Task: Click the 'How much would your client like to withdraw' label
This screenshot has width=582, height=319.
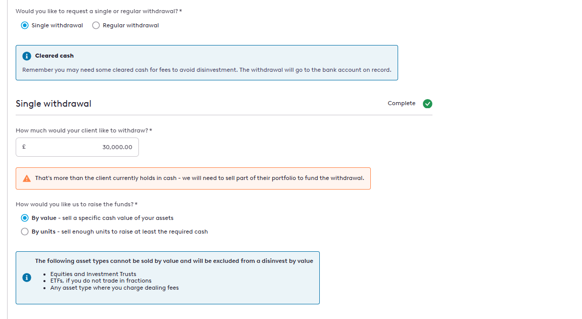Action: coord(82,130)
